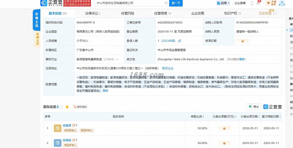Click 李国娴 avatar tile

[x=58, y=143]
